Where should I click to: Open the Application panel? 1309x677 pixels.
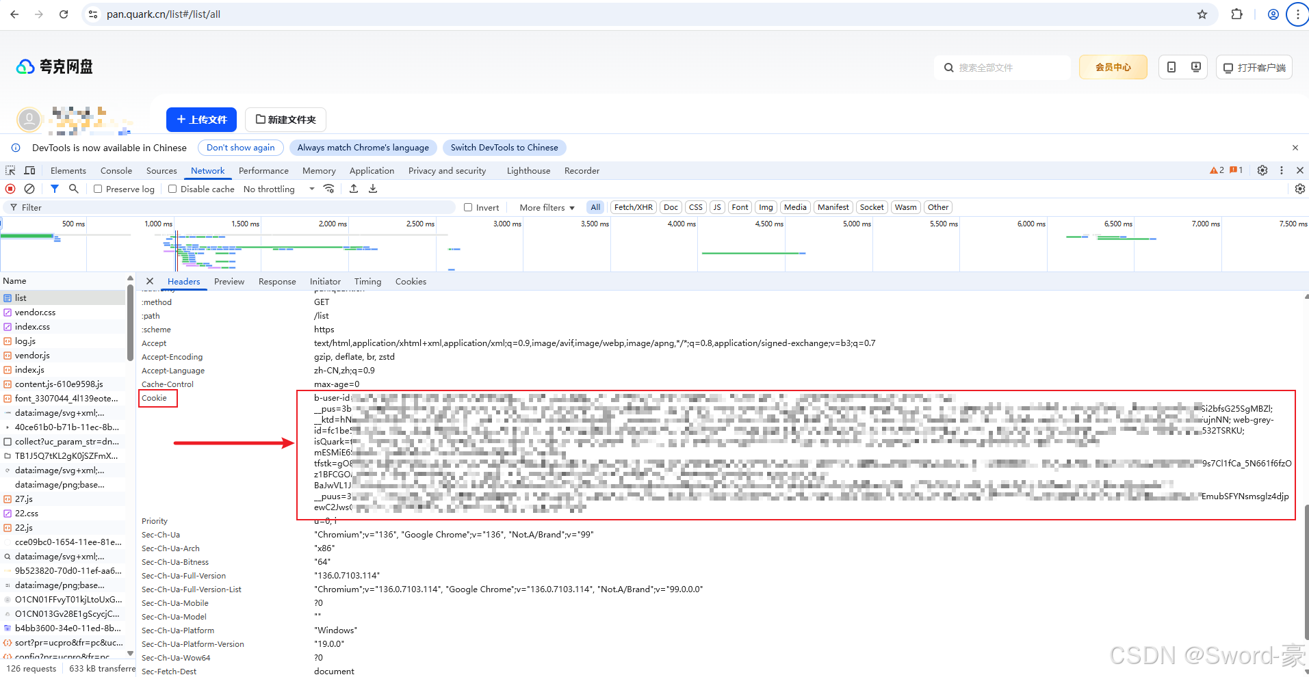click(372, 170)
